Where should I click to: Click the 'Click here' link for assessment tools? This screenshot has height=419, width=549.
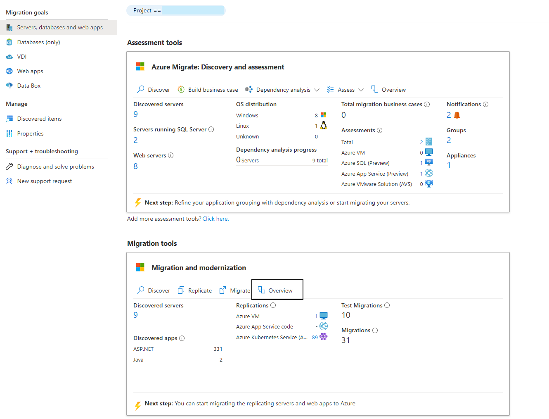[215, 219]
